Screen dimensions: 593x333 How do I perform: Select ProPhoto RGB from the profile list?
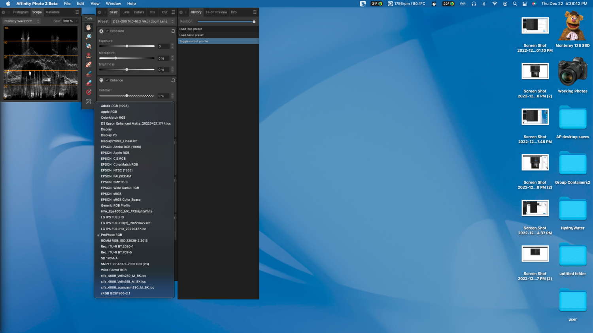pyautogui.click(x=112, y=235)
